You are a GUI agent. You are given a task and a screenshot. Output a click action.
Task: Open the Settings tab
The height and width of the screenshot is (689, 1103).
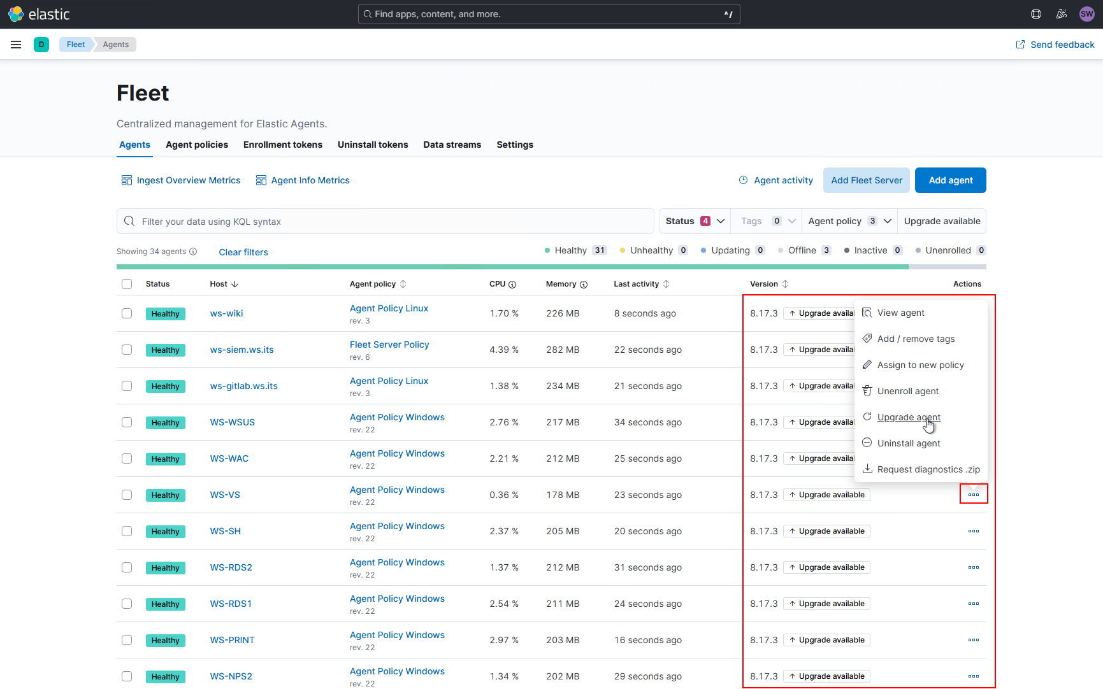[515, 145]
